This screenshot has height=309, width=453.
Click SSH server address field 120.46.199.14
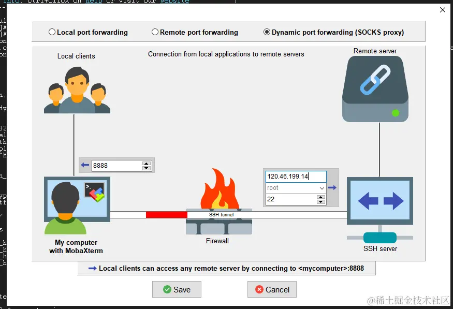point(296,176)
